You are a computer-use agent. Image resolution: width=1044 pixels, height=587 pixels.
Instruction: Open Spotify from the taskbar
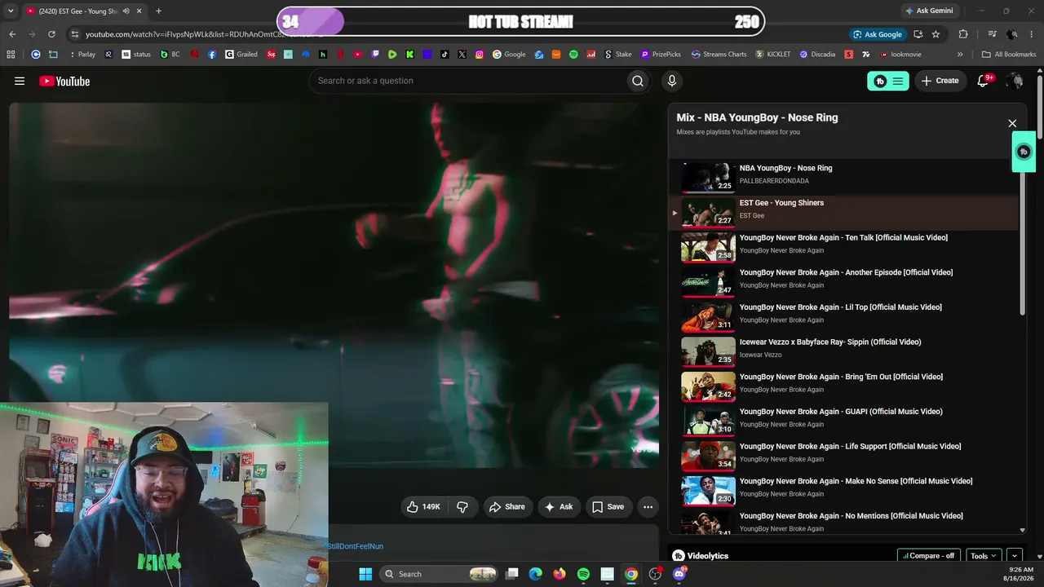pyautogui.click(x=583, y=574)
